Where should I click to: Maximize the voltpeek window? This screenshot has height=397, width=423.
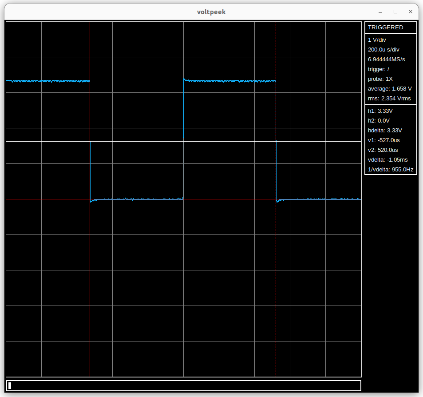pos(395,12)
